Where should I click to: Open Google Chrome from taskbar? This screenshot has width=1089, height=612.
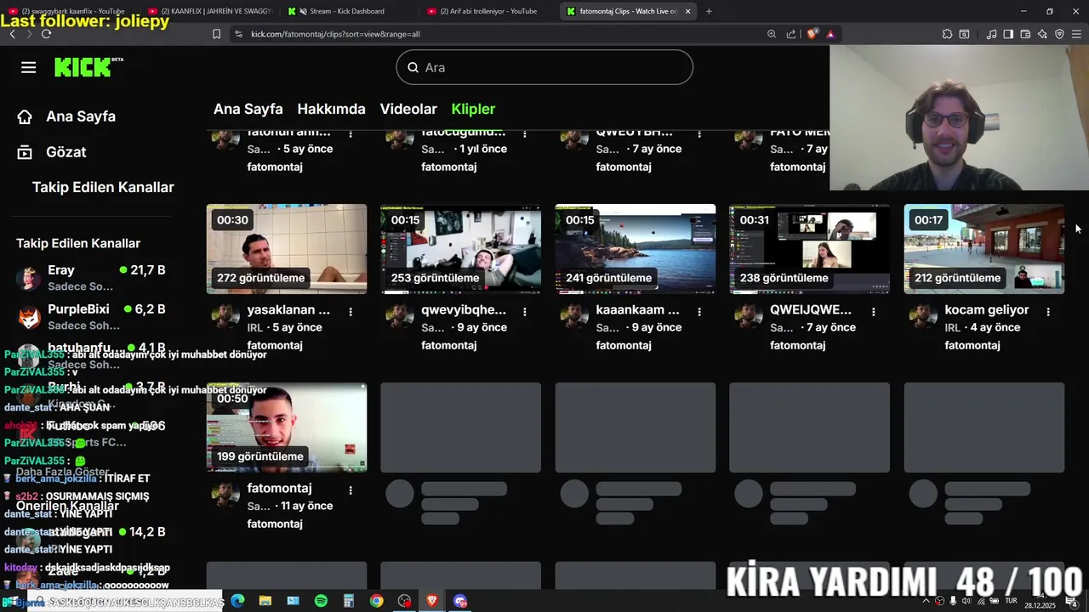click(376, 601)
